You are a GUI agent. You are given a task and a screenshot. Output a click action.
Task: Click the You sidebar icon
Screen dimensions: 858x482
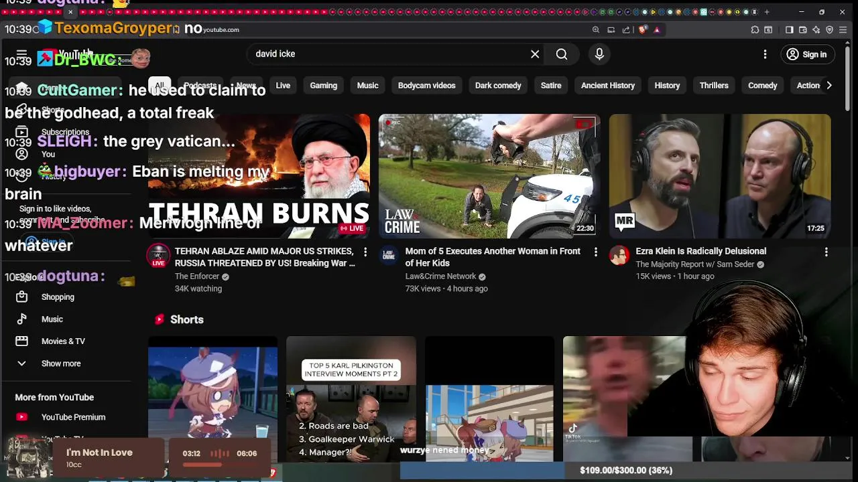(21, 154)
